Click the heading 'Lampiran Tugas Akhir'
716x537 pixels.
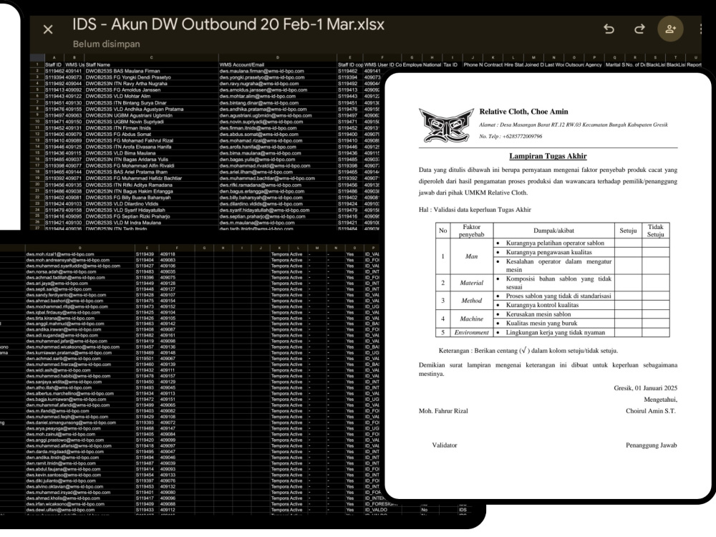pos(548,156)
